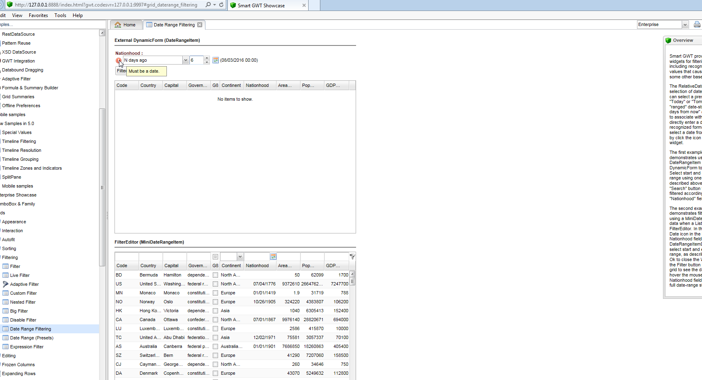The height and width of the screenshot is (380, 702).
Task: Click the browser refresh icon
Action: tap(221, 5)
